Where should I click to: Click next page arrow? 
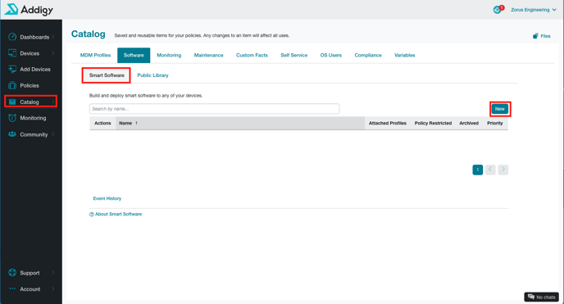[503, 170]
